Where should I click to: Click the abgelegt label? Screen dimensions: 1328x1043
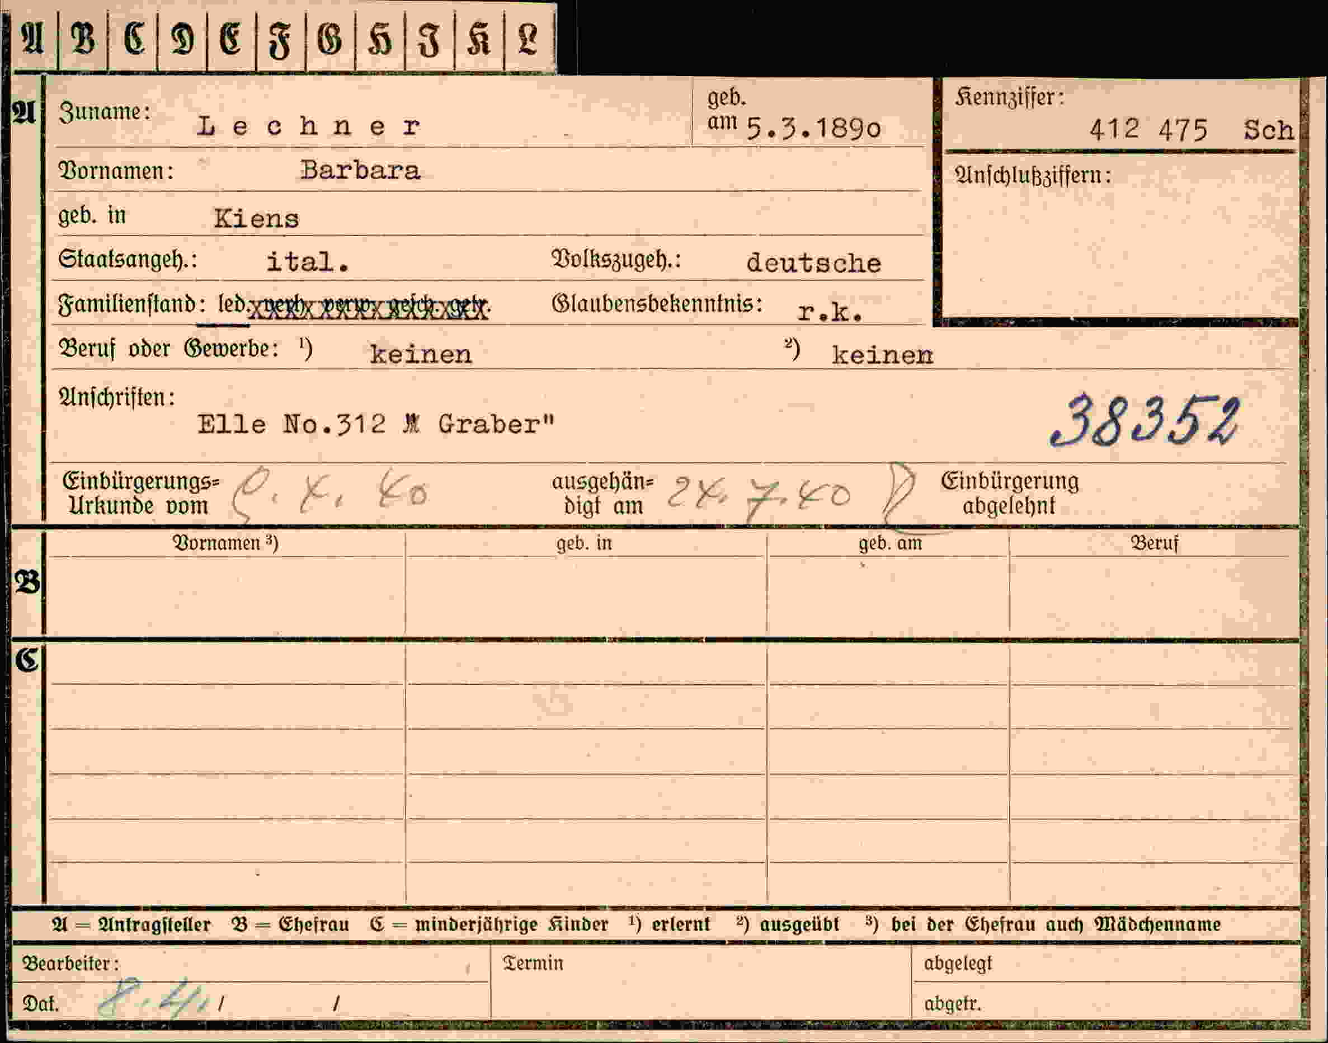(x=958, y=963)
